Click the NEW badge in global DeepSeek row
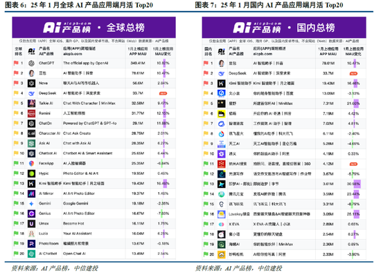381x275 pixels. (x=163, y=93)
